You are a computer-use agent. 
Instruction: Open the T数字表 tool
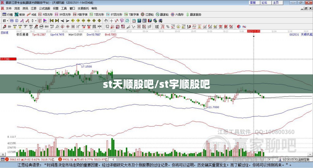coord(131,15)
